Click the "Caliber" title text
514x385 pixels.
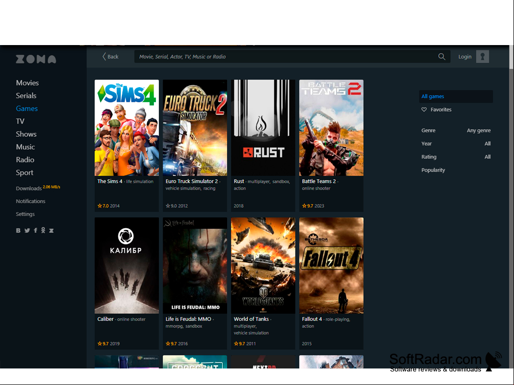(105, 319)
